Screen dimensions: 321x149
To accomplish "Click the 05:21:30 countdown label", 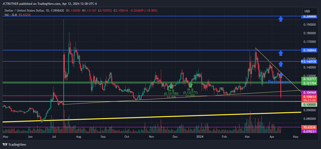I will [x=309, y=100].
